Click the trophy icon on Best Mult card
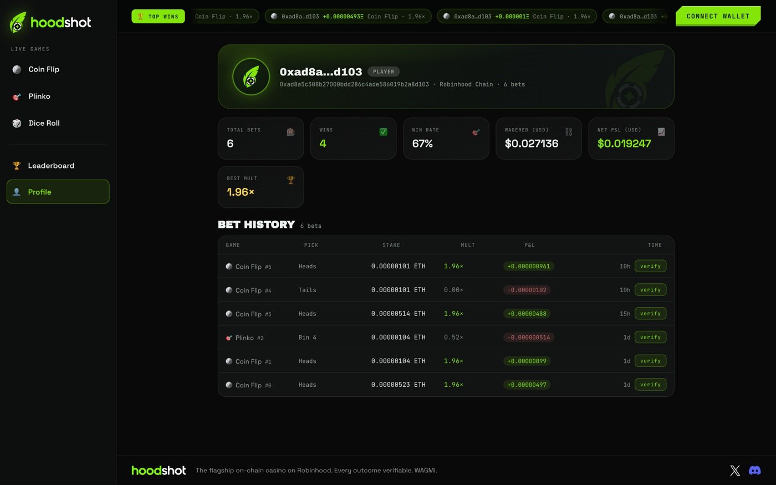The image size is (776, 485). tap(290, 180)
